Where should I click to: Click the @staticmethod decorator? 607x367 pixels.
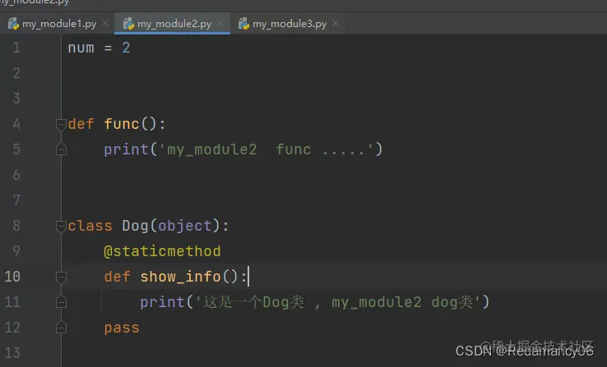(x=162, y=251)
